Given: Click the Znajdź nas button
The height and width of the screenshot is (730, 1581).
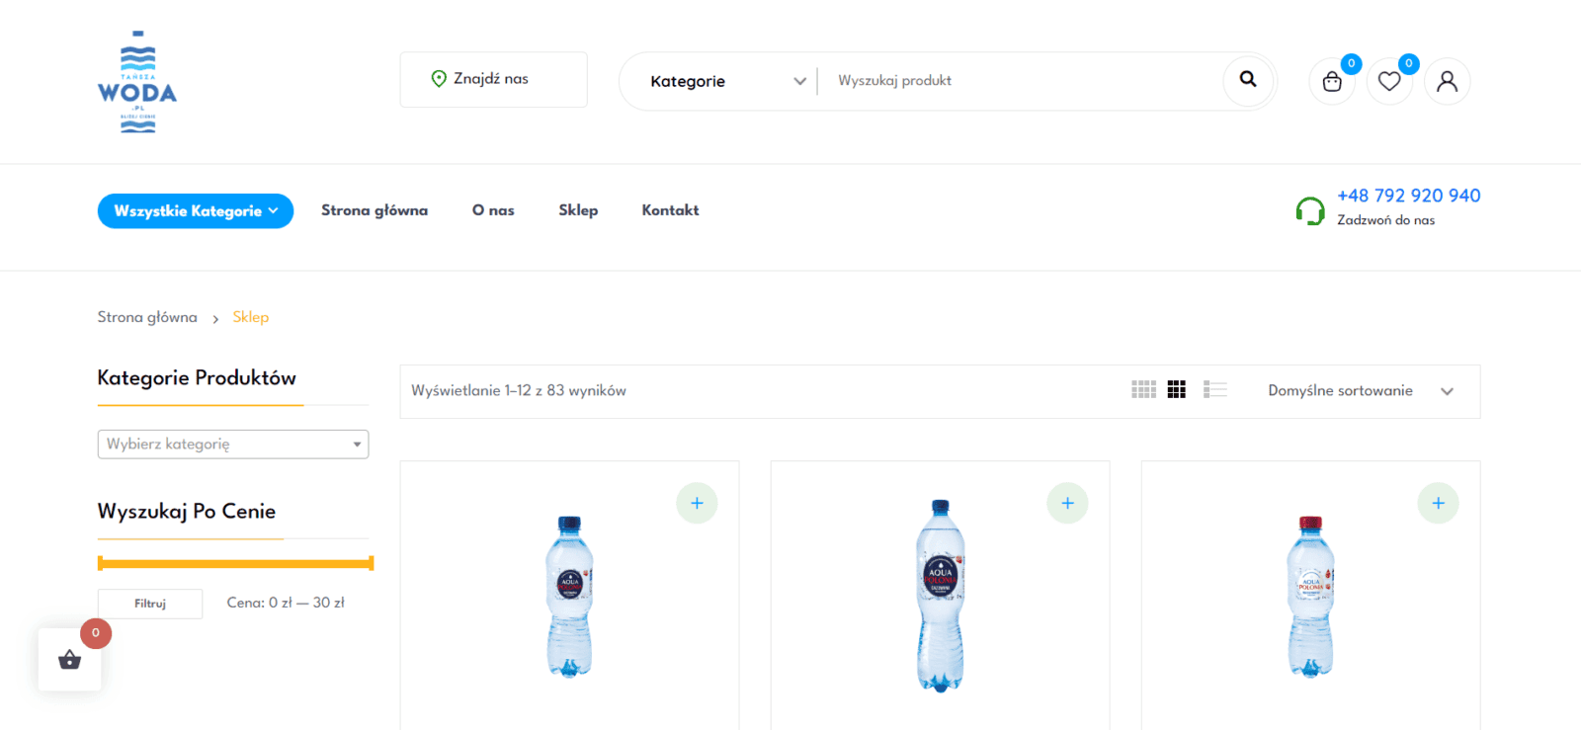Looking at the screenshot, I should (493, 79).
